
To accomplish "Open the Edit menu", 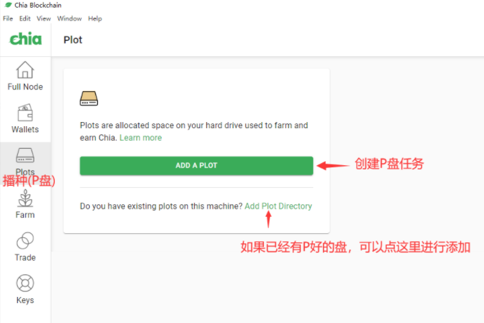I will point(25,19).
